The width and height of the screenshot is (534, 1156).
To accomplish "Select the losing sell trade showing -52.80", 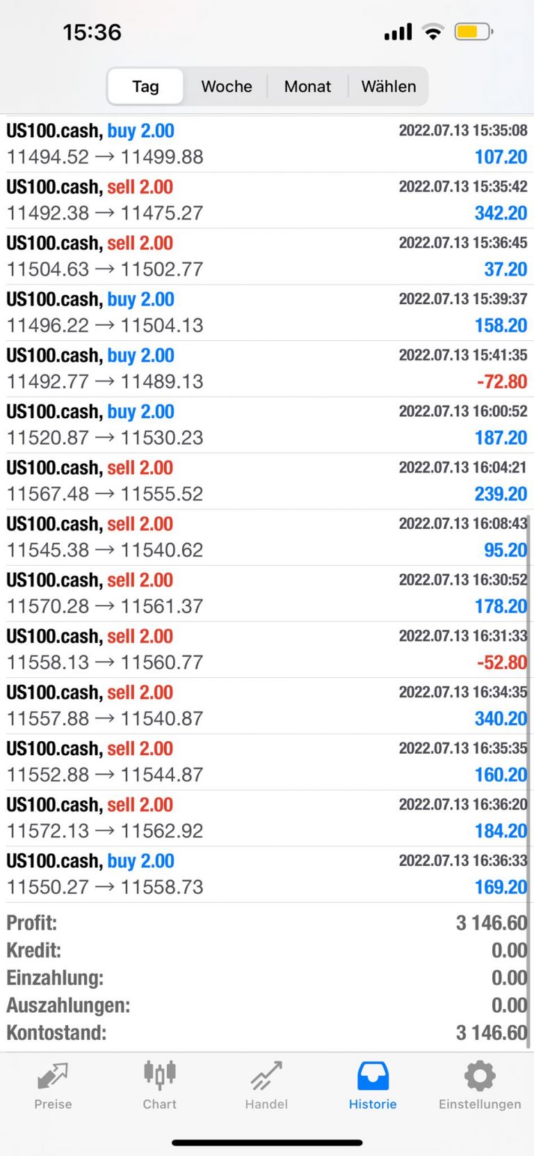I will click(267, 650).
